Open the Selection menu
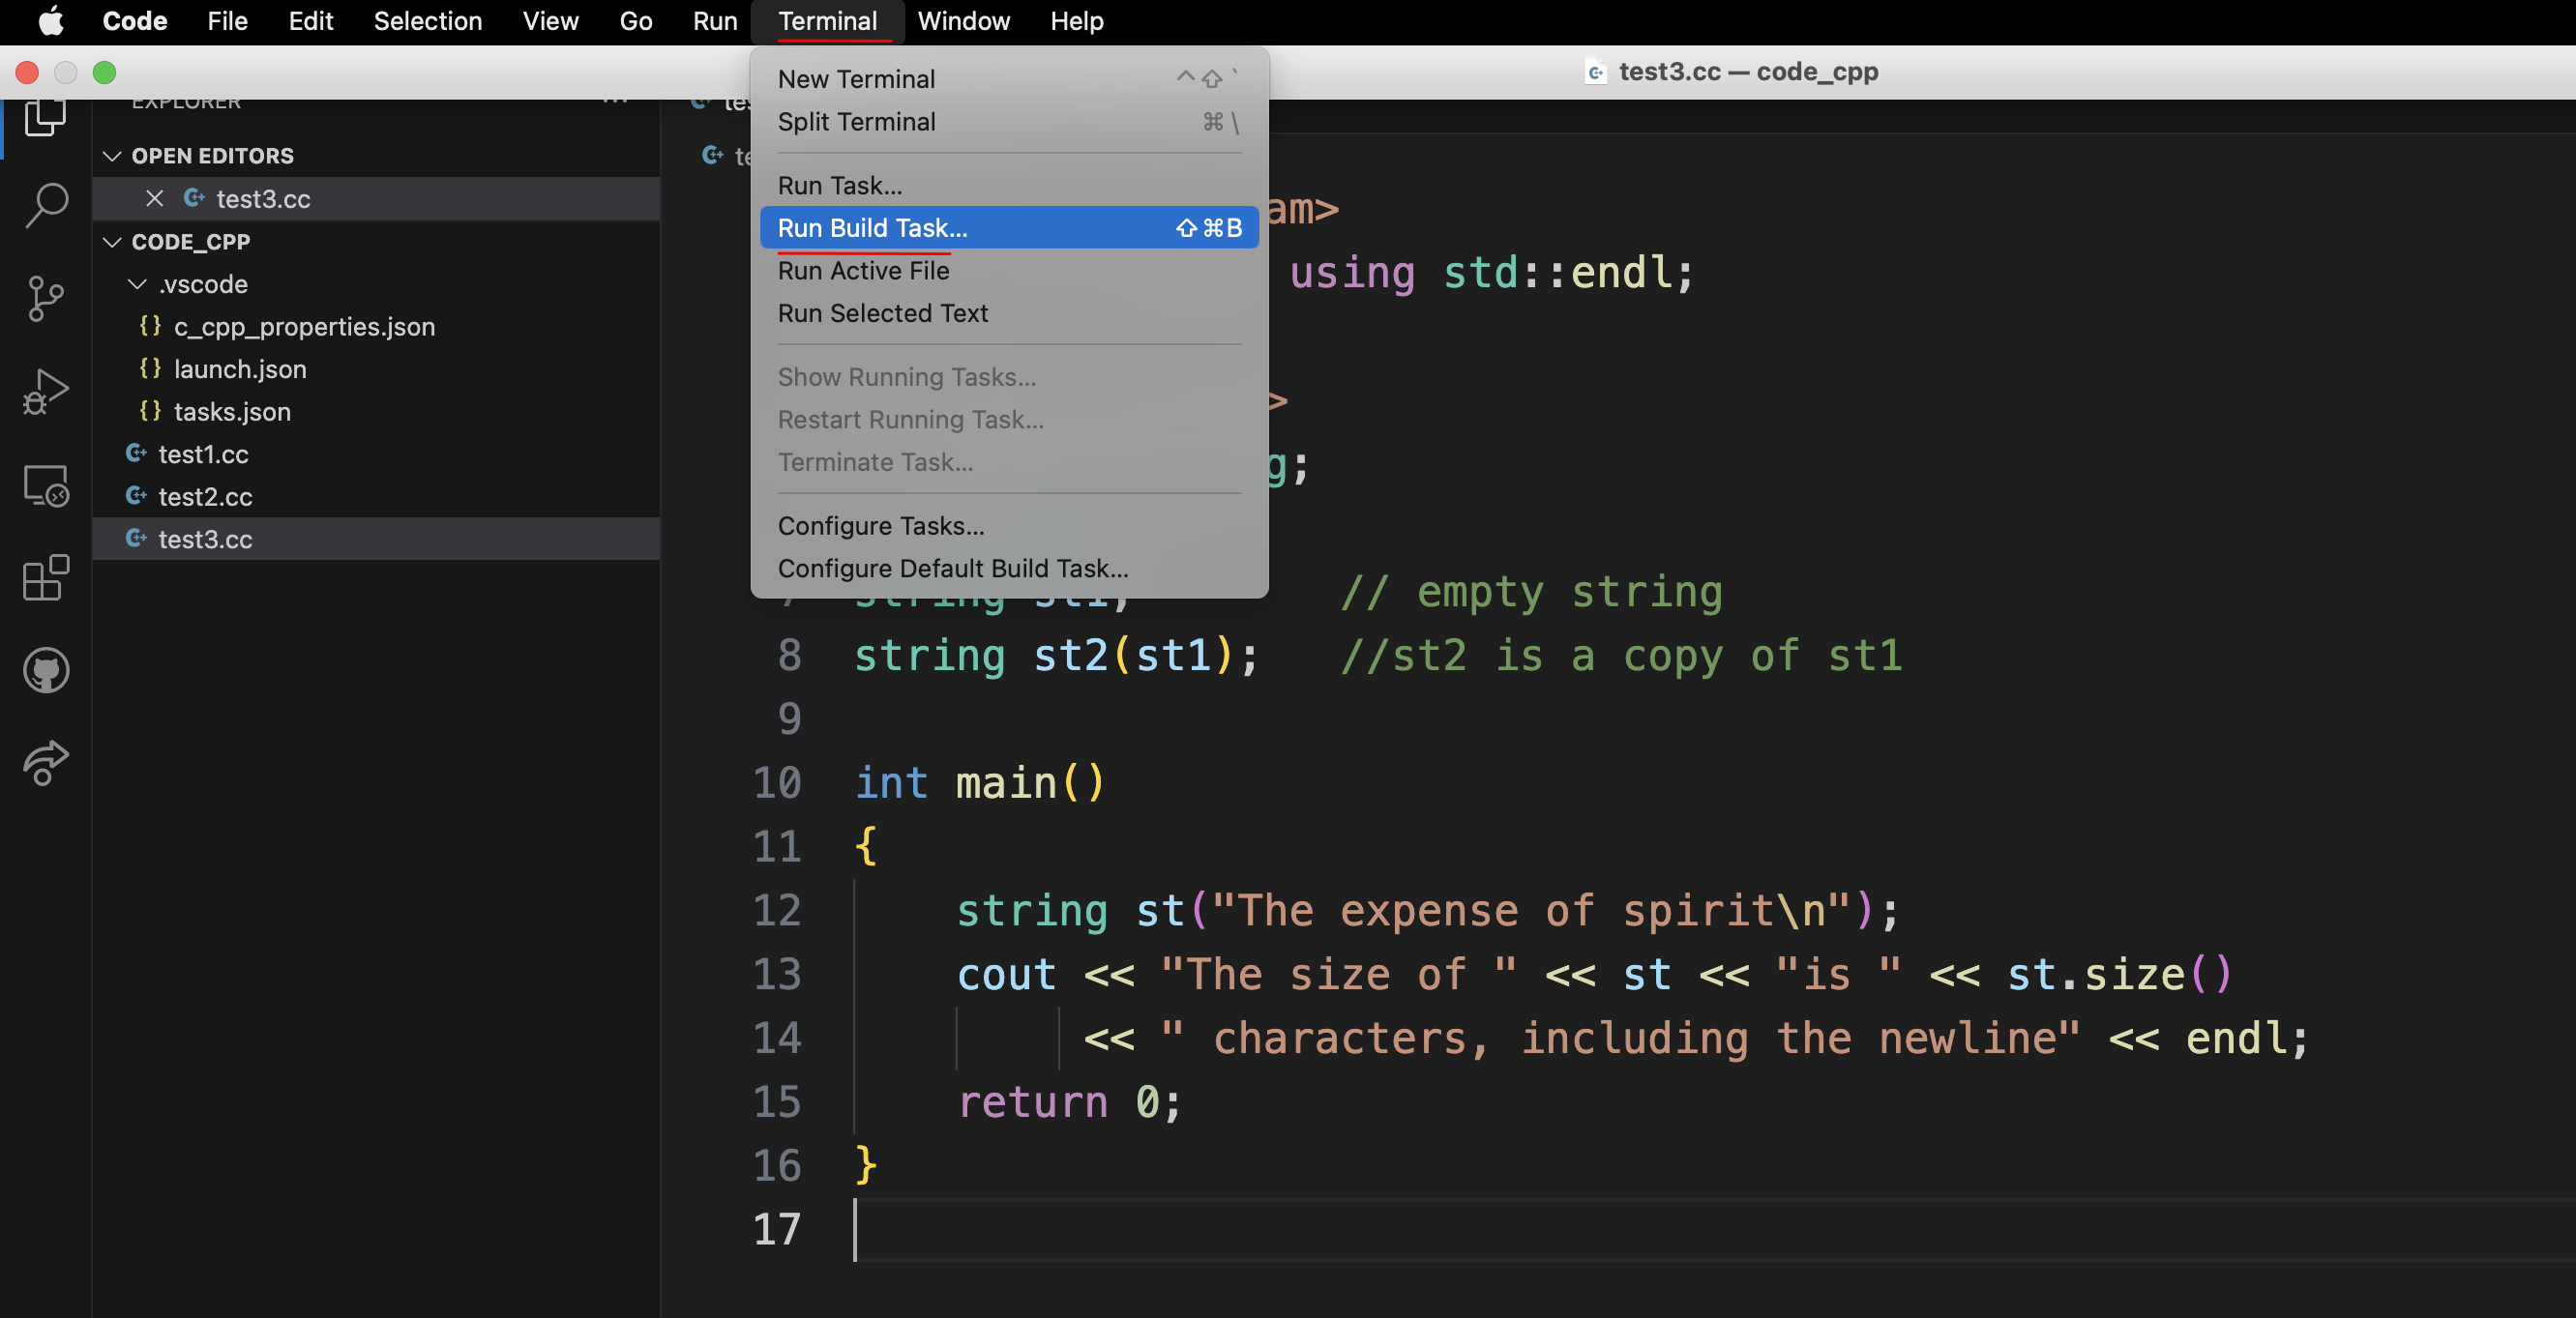The height and width of the screenshot is (1318, 2576). pyautogui.click(x=428, y=21)
